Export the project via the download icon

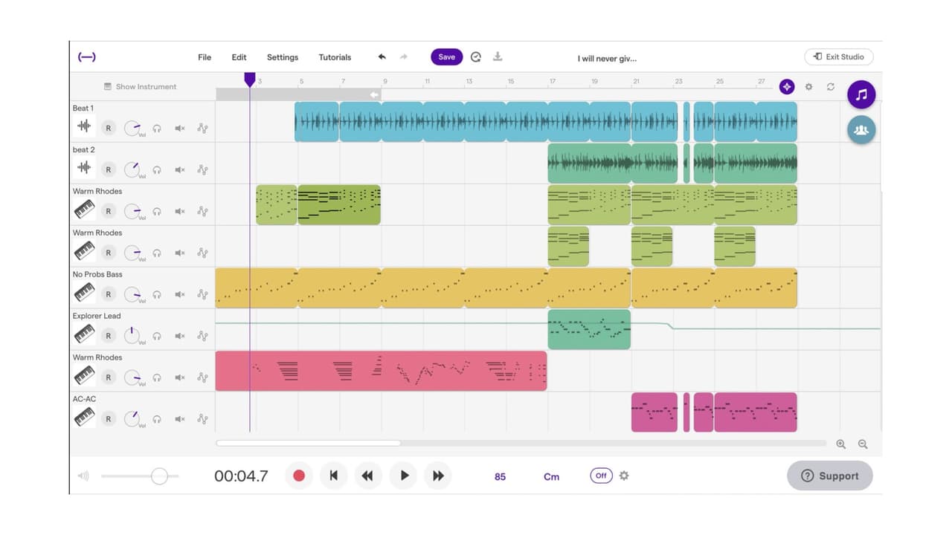pyautogui.click(x=498, y=56)
